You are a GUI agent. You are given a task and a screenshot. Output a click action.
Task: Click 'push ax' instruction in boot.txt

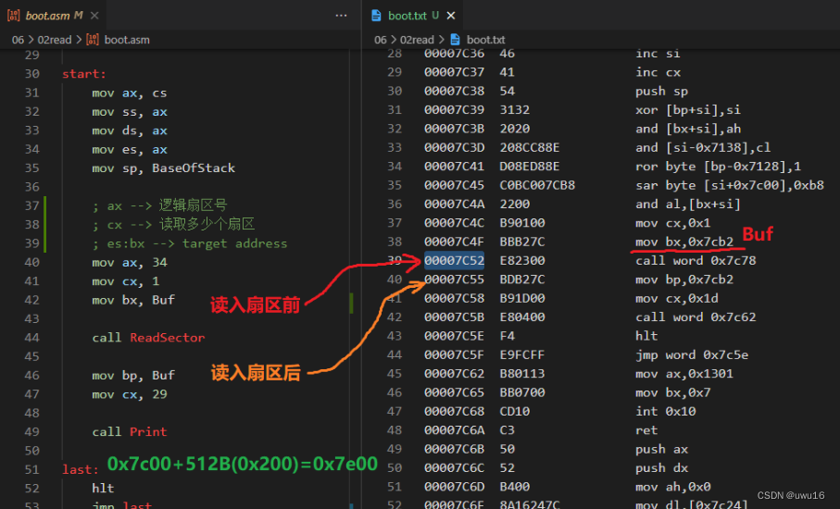pos(661,449)
